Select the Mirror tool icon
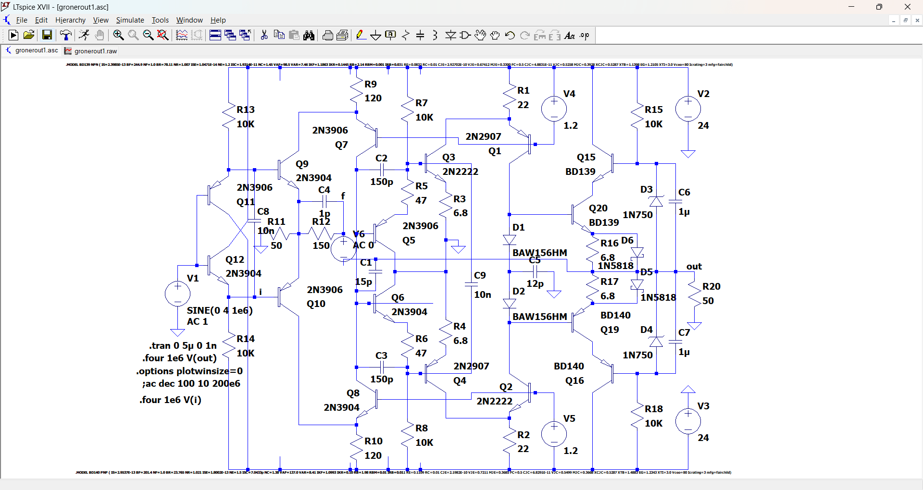 tap(555, 35)
